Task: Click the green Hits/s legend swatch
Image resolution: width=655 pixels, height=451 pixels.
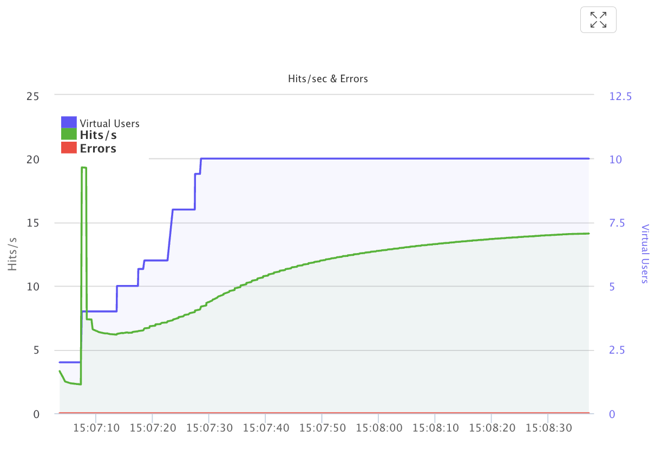Action: tap(69, 135)
